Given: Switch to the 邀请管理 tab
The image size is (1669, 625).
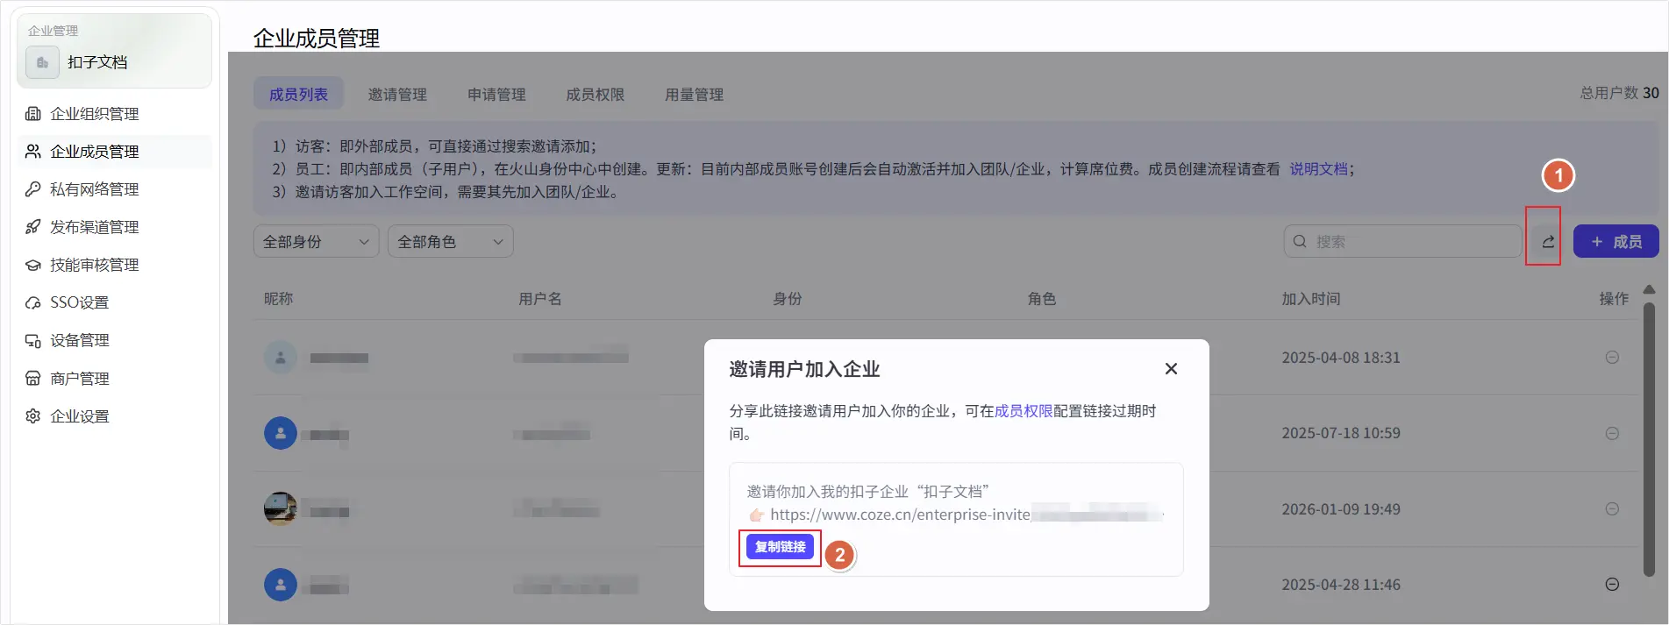Looking at the screenshot, I should click(x=397, y=94).
